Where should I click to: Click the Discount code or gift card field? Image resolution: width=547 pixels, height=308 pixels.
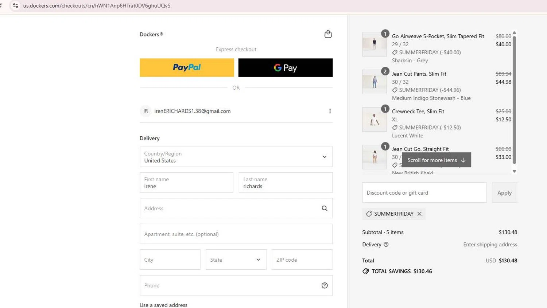pyautogui.click(x=424, y=192)
